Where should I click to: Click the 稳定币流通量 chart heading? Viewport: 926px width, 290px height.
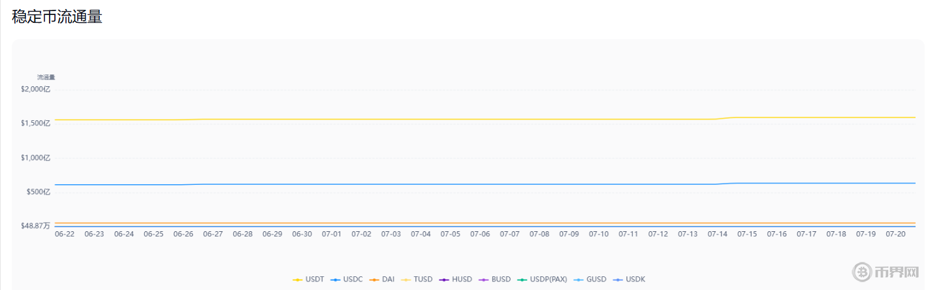pyautogui.click(x=57, y=17)
